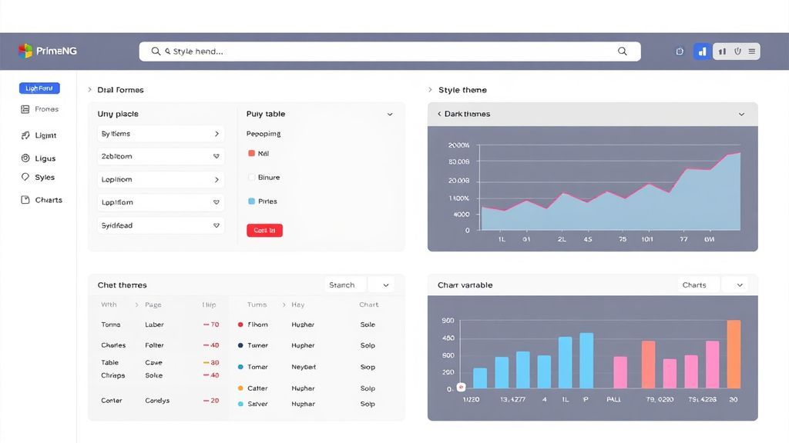Select the bar chart icon in the topbar
This screenshot has height=443, width=789.
click(702, 51)
